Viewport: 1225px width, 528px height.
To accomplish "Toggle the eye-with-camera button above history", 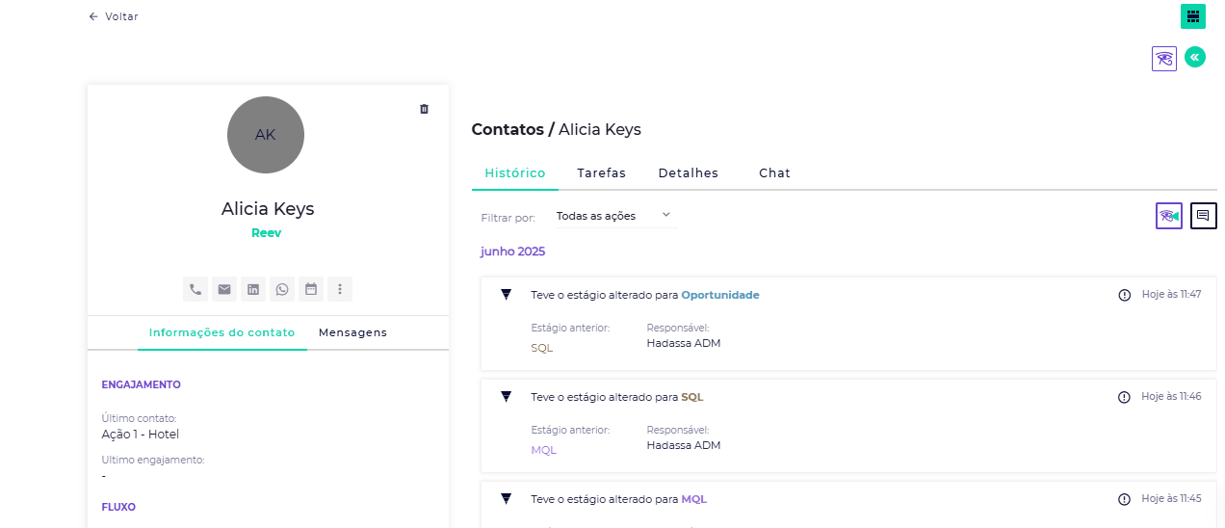I will (x=1169, y=216).
